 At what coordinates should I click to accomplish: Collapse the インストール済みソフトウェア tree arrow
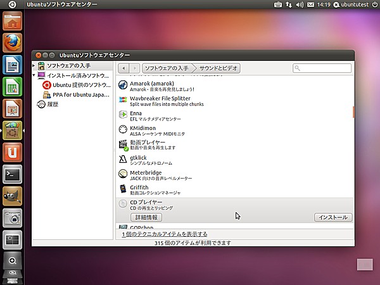pyautogui.click(x=34, y=75)
